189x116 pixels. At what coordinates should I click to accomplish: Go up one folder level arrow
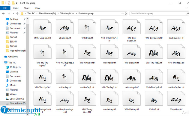(x=17, y=13)
